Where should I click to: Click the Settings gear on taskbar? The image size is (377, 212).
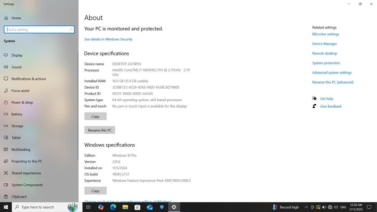click(174, 207)
